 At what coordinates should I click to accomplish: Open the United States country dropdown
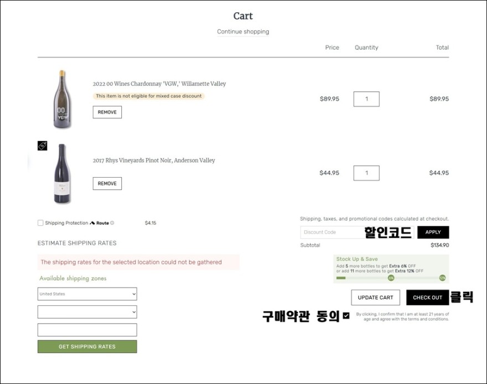[x=87, y=294]
